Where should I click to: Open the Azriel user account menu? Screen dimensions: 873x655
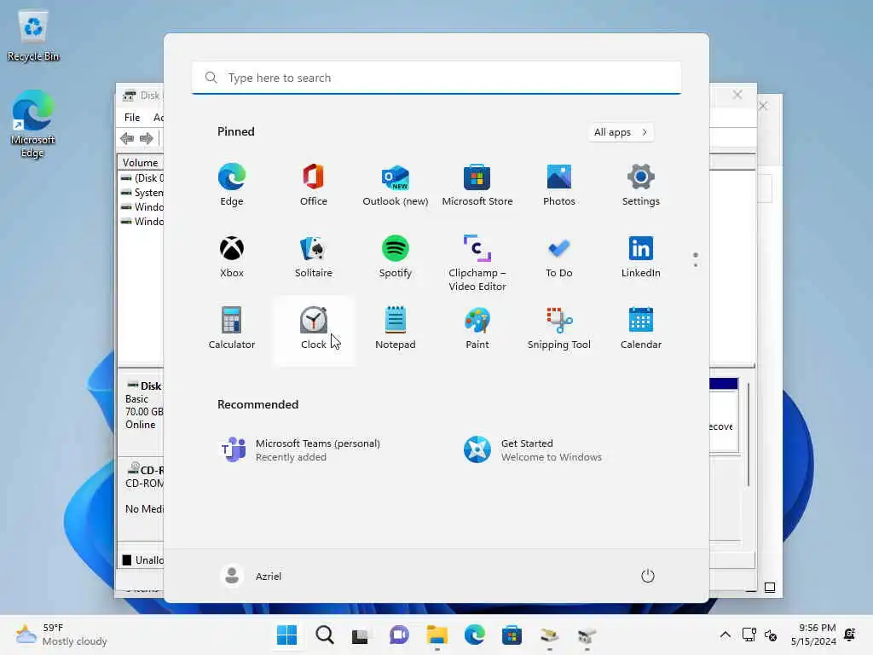pyautogui.click(x=251, y=576)
